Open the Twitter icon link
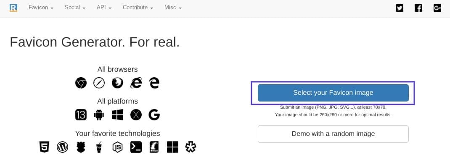 pyautogui.click(x=399, y=8)
